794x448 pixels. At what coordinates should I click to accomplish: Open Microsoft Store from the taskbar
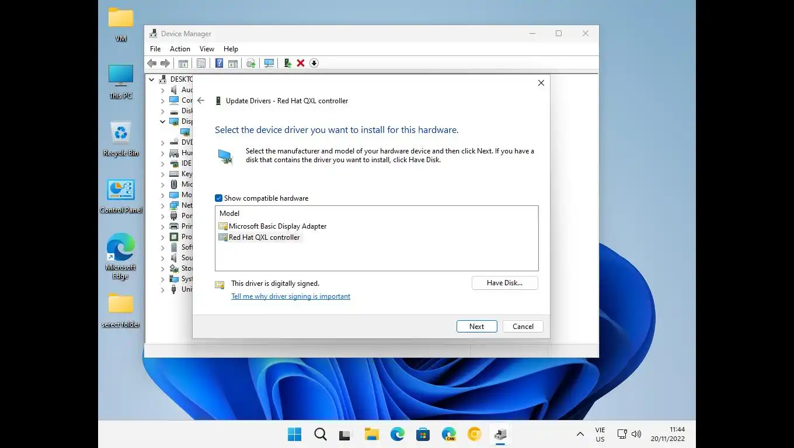tap(423, 434)
